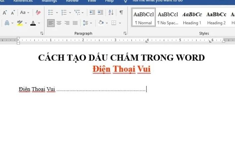Clear all formatting with eraser icon
Viewport: 235px width, 151px height.
(38, 12)
